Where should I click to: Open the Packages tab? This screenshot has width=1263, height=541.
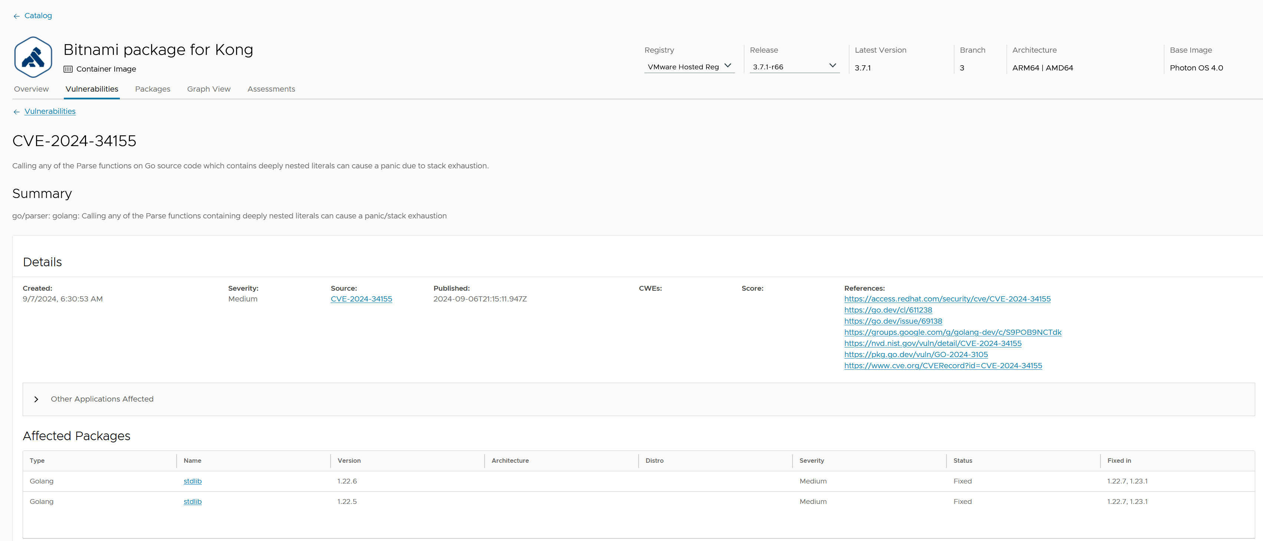click(x=152, y=89)
